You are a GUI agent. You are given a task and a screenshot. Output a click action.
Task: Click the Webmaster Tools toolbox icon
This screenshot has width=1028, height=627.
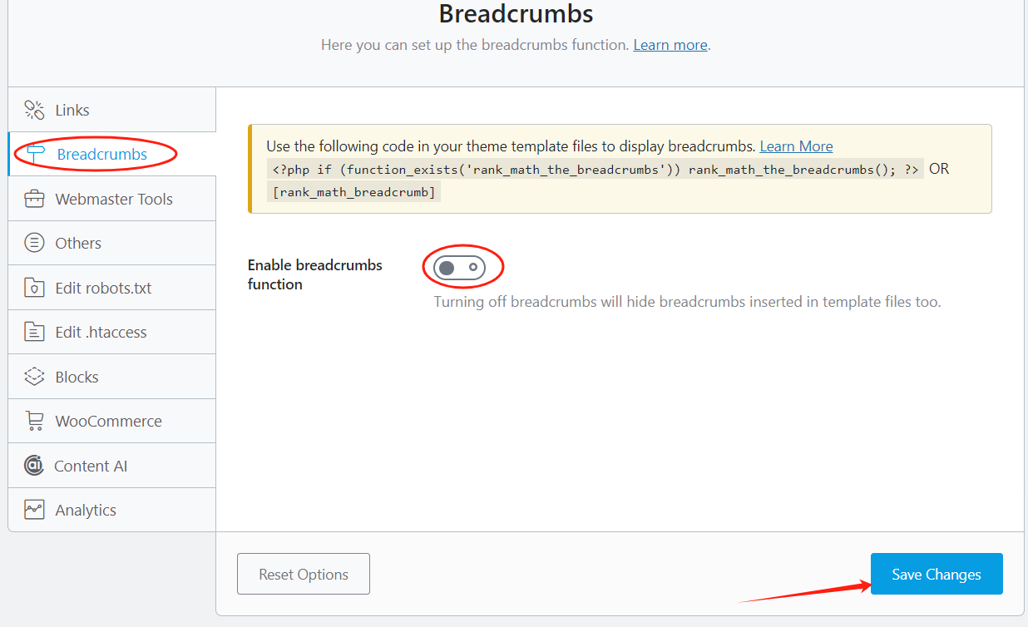(x=34, y=199)
